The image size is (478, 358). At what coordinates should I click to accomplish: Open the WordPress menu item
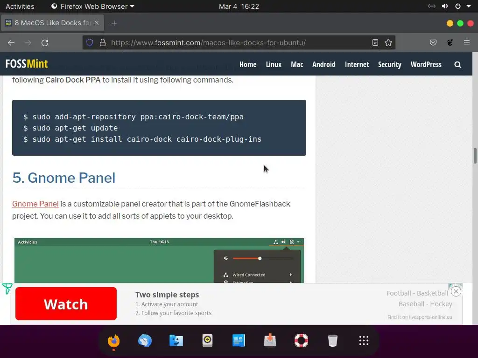[426, 64]
